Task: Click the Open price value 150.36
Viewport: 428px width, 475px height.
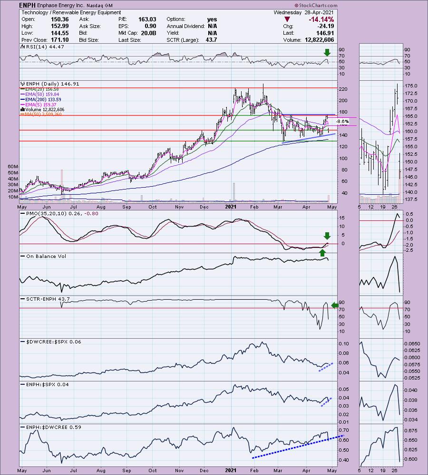Action: pyautogui.click(x=60, y=19)
